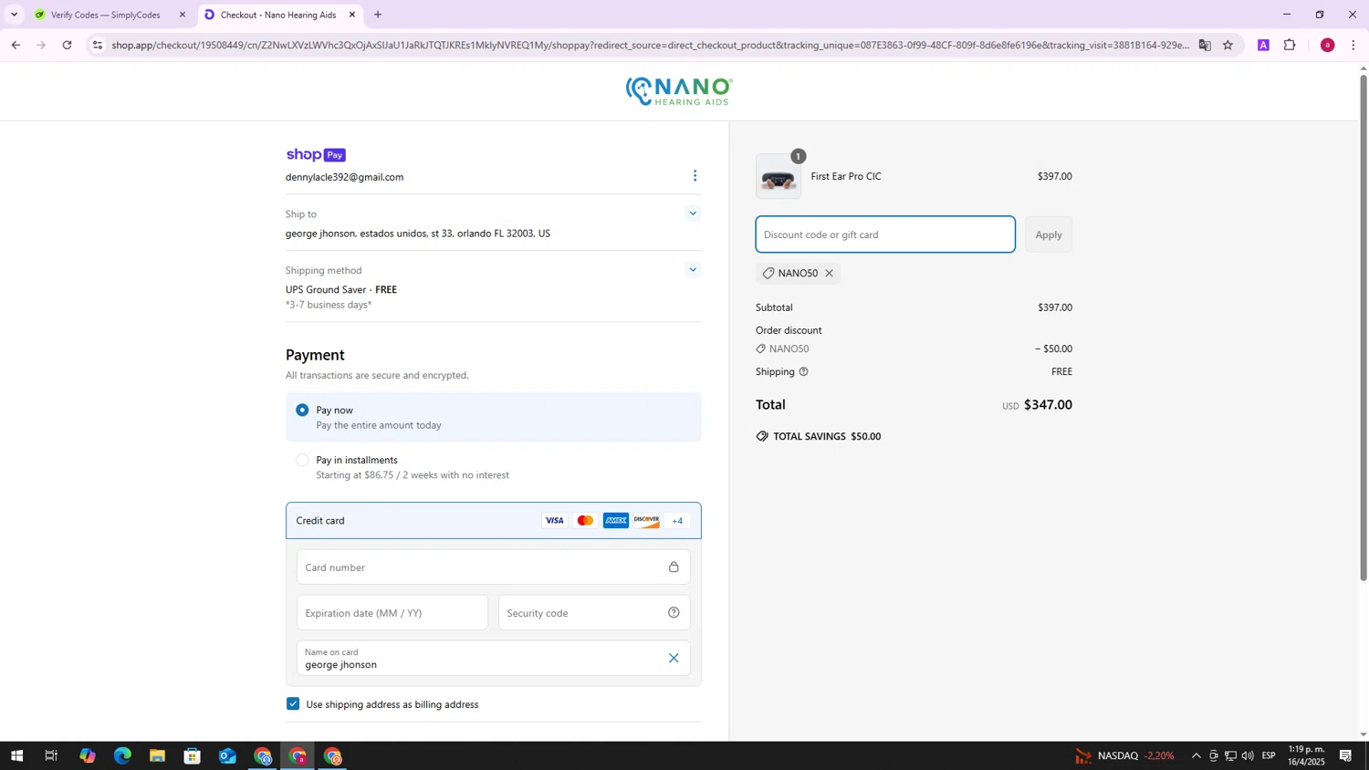The image size is (1369, 770).
Task: Open Task View on the taskbar
Action: coord(51,755)
